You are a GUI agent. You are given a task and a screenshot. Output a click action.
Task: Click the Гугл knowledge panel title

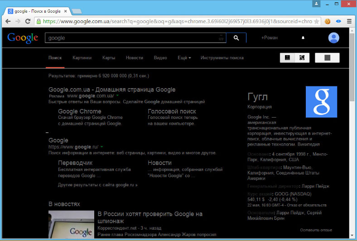[257, 97]
